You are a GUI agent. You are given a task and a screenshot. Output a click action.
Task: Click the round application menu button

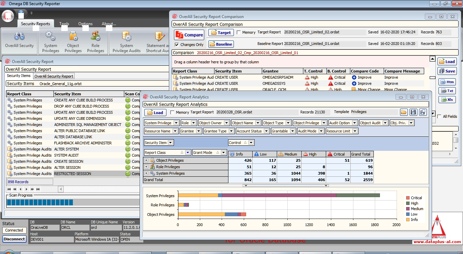[x=8, y=16]
